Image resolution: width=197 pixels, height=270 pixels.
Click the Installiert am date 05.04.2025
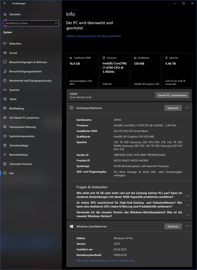pyautogui.click(x=120, y=249)
